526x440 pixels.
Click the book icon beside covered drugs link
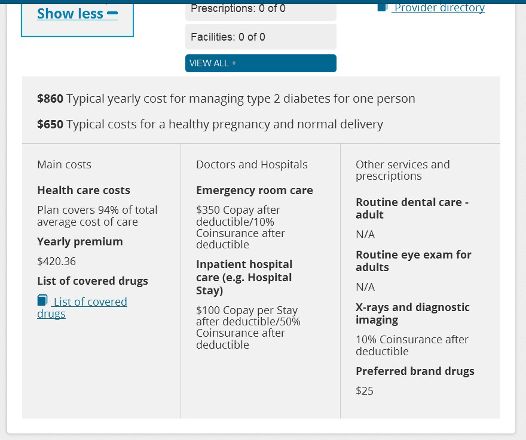tap(42, 300)
